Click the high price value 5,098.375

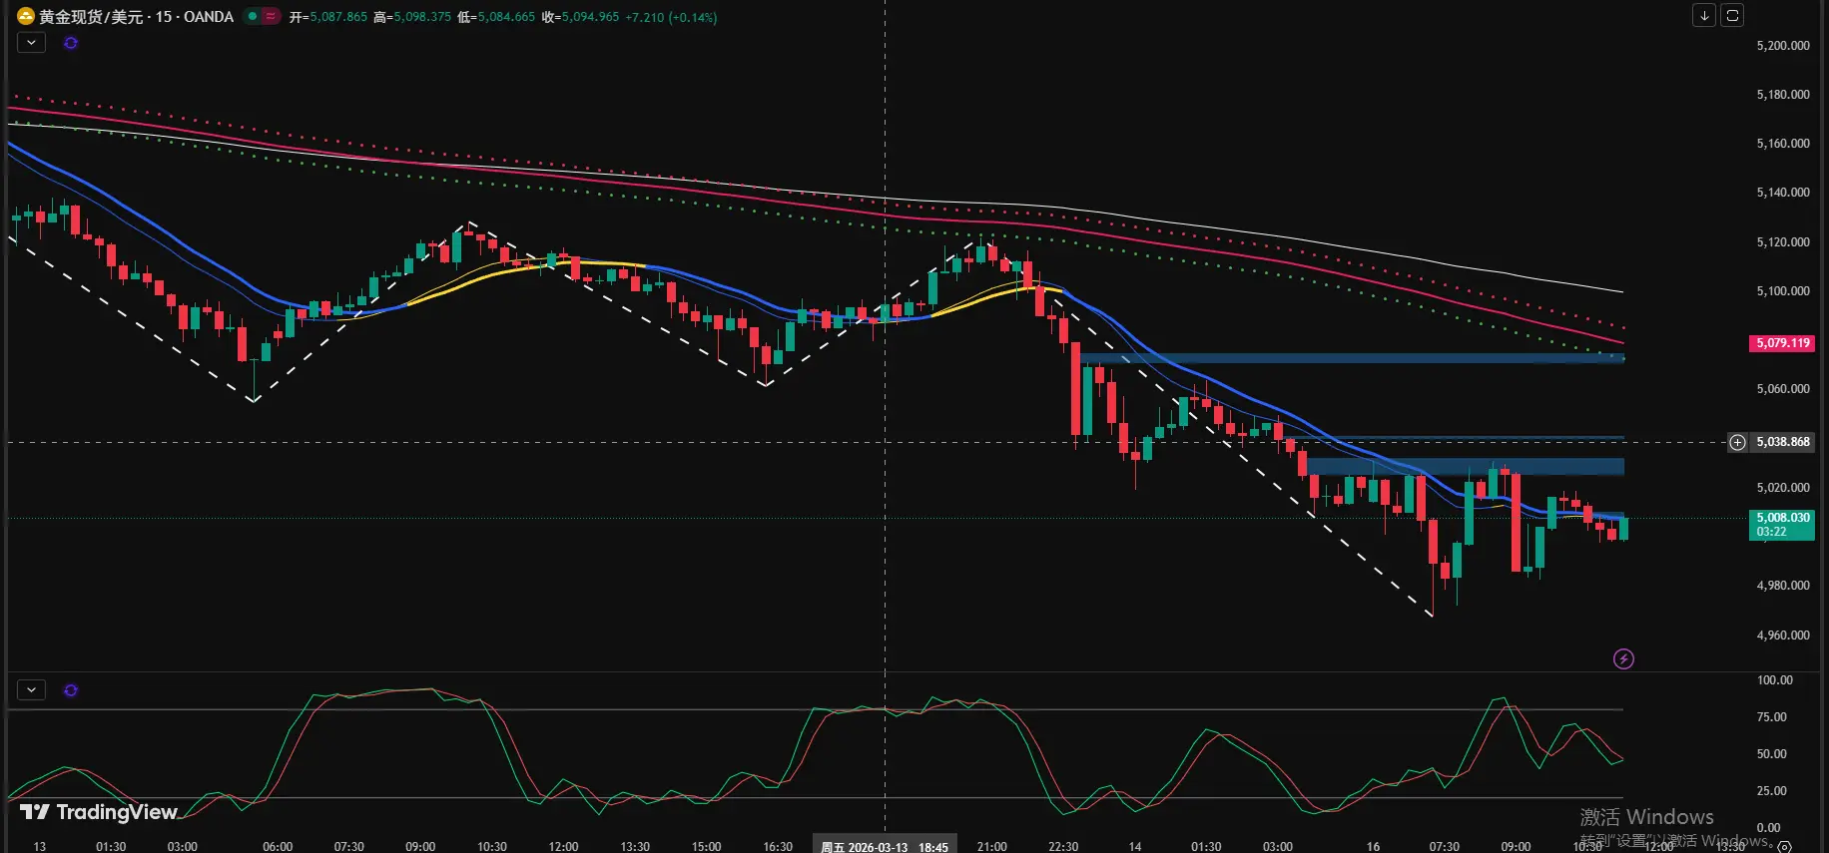pos(422,17)
